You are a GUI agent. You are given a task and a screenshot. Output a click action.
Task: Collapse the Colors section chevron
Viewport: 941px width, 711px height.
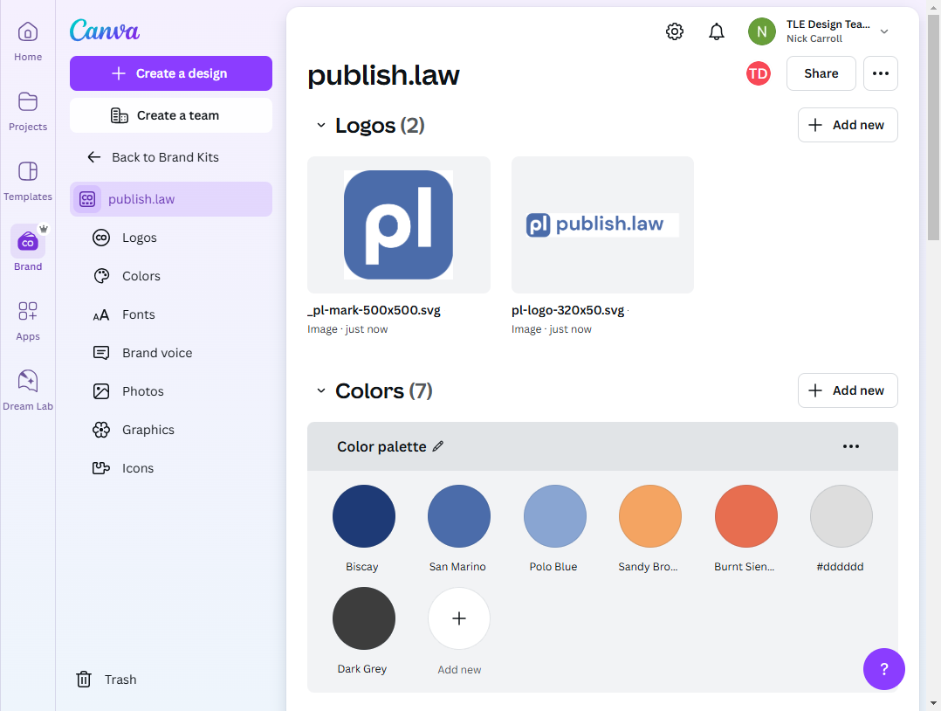click(321, 390)
